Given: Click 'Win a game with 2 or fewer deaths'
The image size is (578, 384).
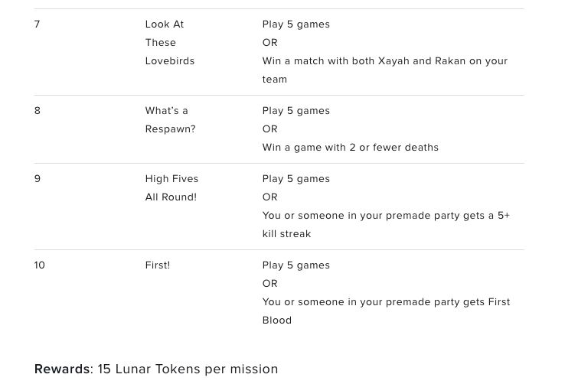Looking at the screenshot, I should (x=350, y=148).
